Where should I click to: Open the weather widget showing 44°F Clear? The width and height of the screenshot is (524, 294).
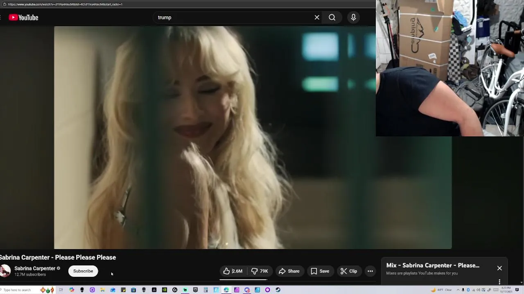pos(441,290)
